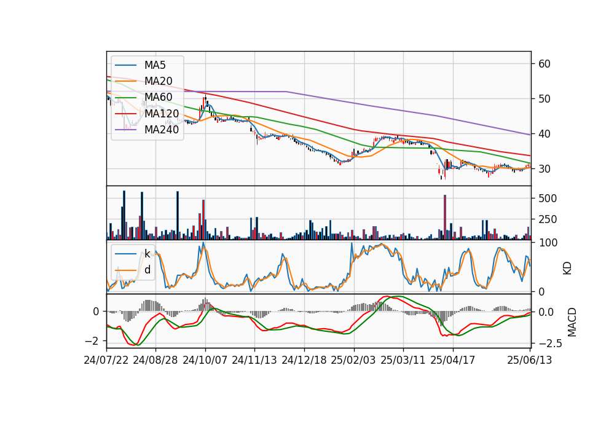Screen dimensions: 590x424
Task: Click the MA5 legend label
Action: 155,65
